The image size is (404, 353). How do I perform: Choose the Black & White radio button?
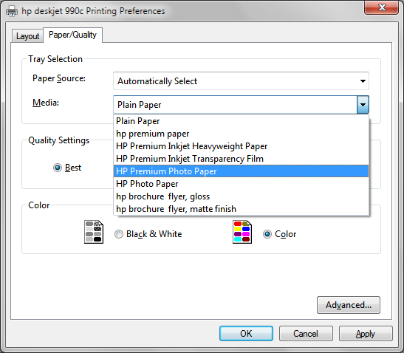119,234
